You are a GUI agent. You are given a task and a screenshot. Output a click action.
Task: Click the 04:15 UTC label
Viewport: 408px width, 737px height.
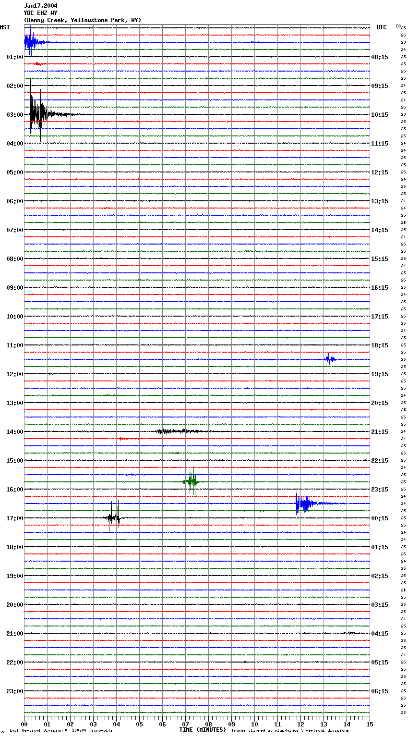point(380,634)
